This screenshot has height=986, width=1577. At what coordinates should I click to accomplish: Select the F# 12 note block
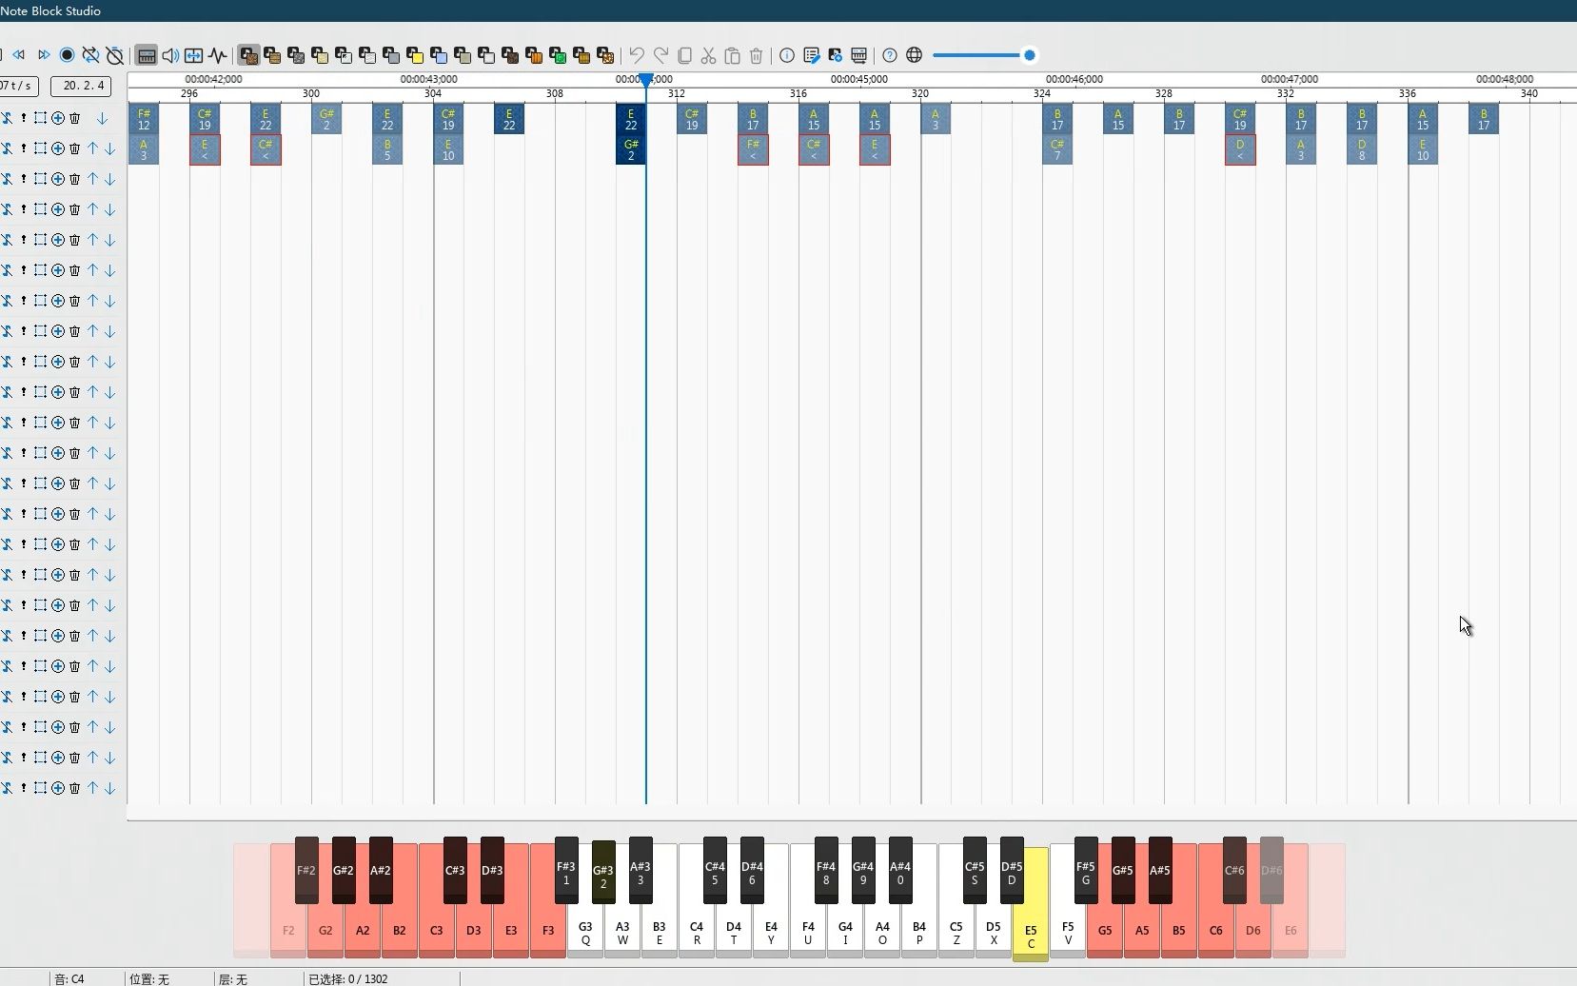point(144,119)
